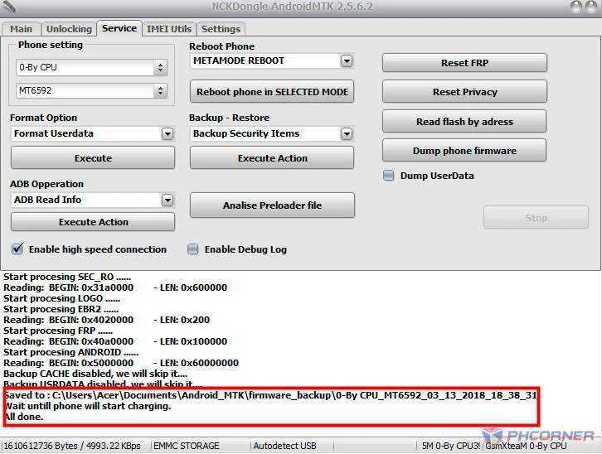Screen dimensions: 602x454
Task: Click the 'Start procesing EBR2' log line
Action: pos(61,309)
